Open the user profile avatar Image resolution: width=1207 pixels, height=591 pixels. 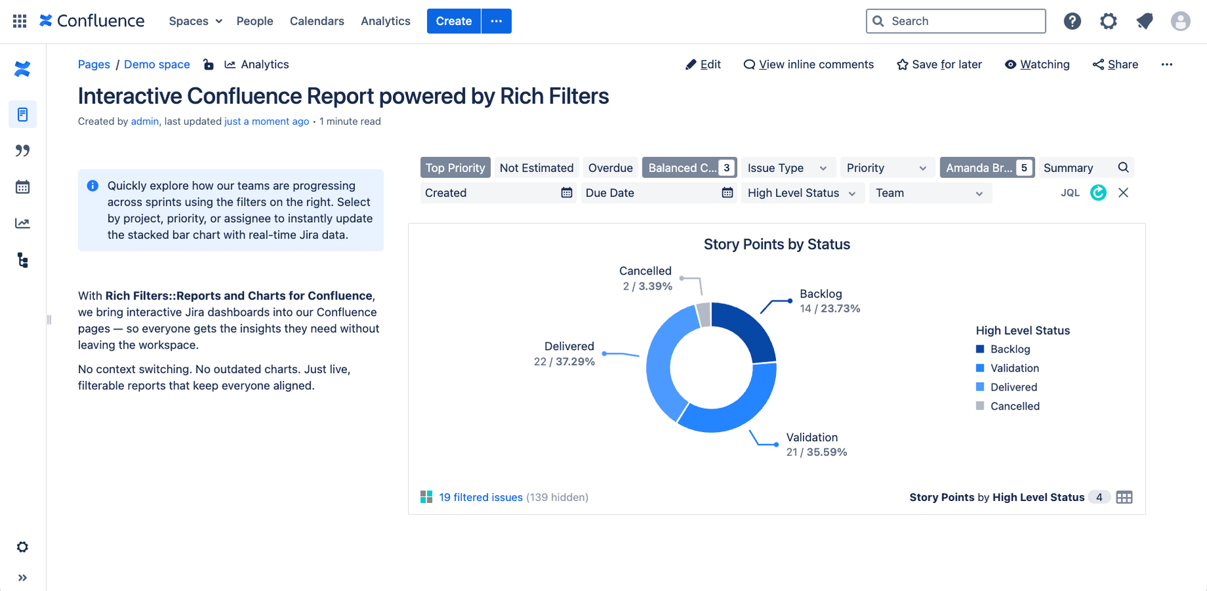click(1181, 21)
